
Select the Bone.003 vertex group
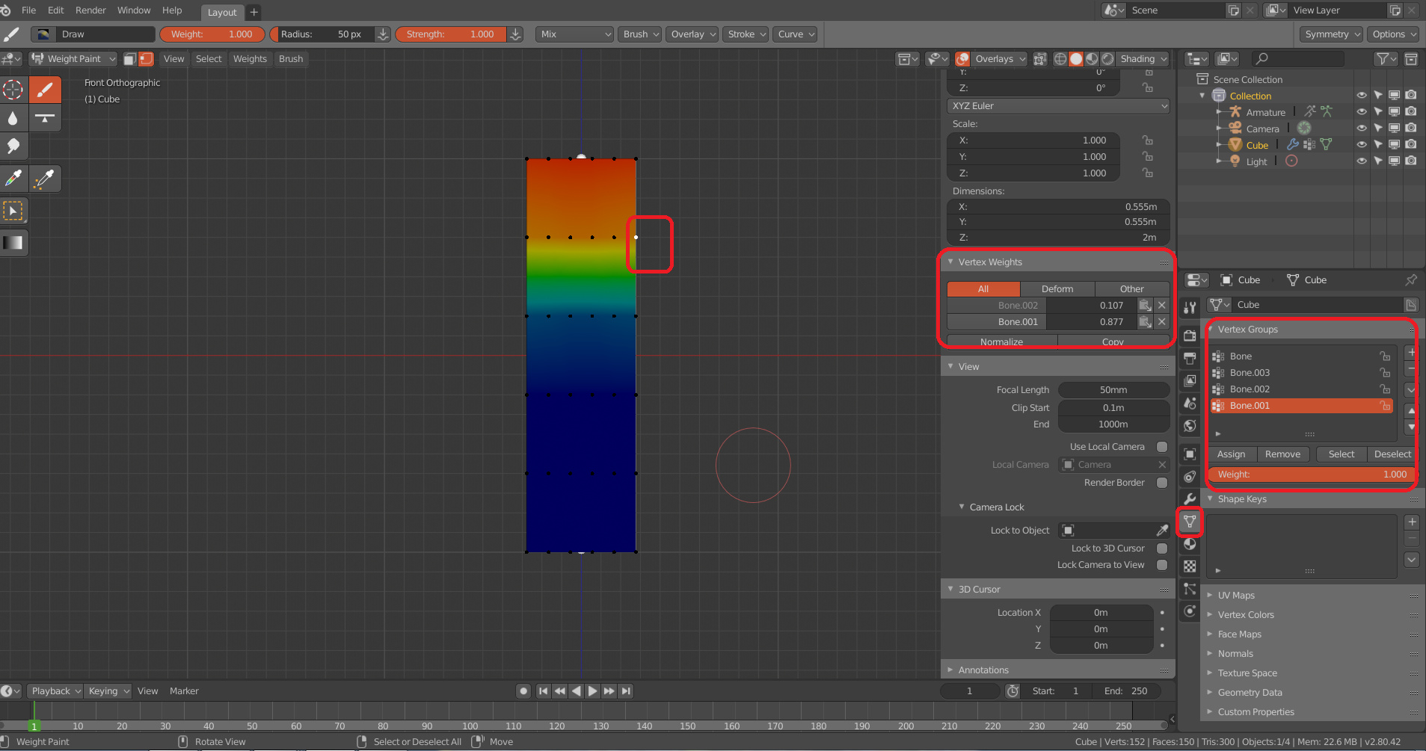coord(1301,373)
